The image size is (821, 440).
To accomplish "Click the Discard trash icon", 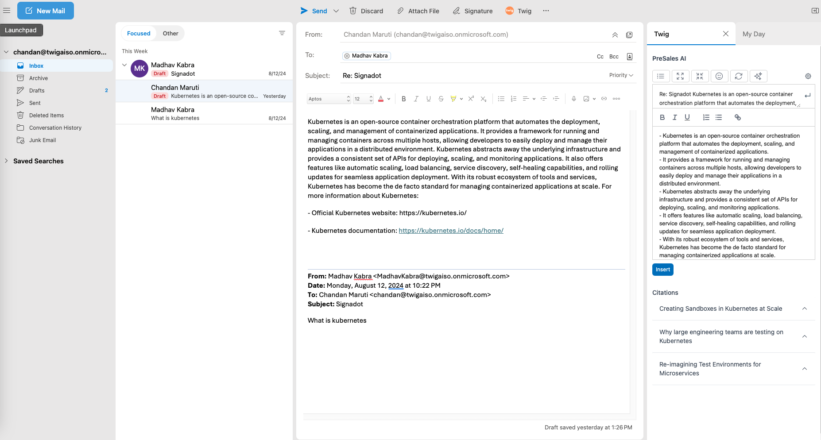I will [x=353, y=11].
